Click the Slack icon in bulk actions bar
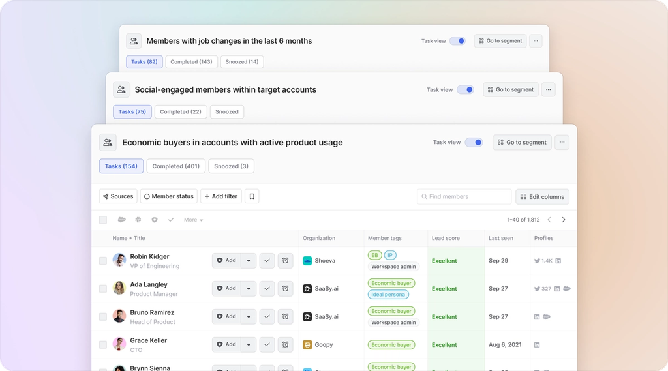668x371 pixels. [x=138, y=220]
